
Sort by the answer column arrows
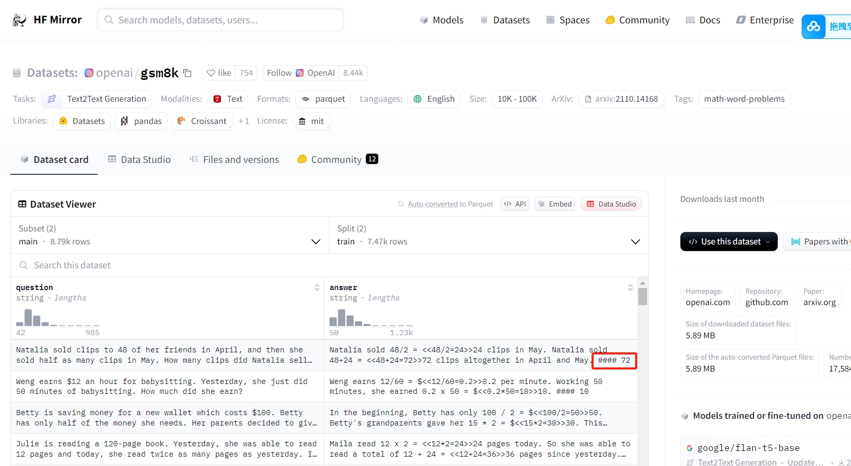click(630, 287)
